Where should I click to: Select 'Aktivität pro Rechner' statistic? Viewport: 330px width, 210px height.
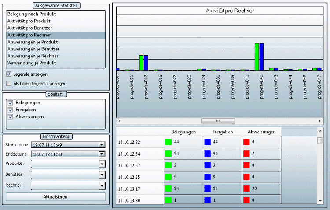(x=55, y=35)
